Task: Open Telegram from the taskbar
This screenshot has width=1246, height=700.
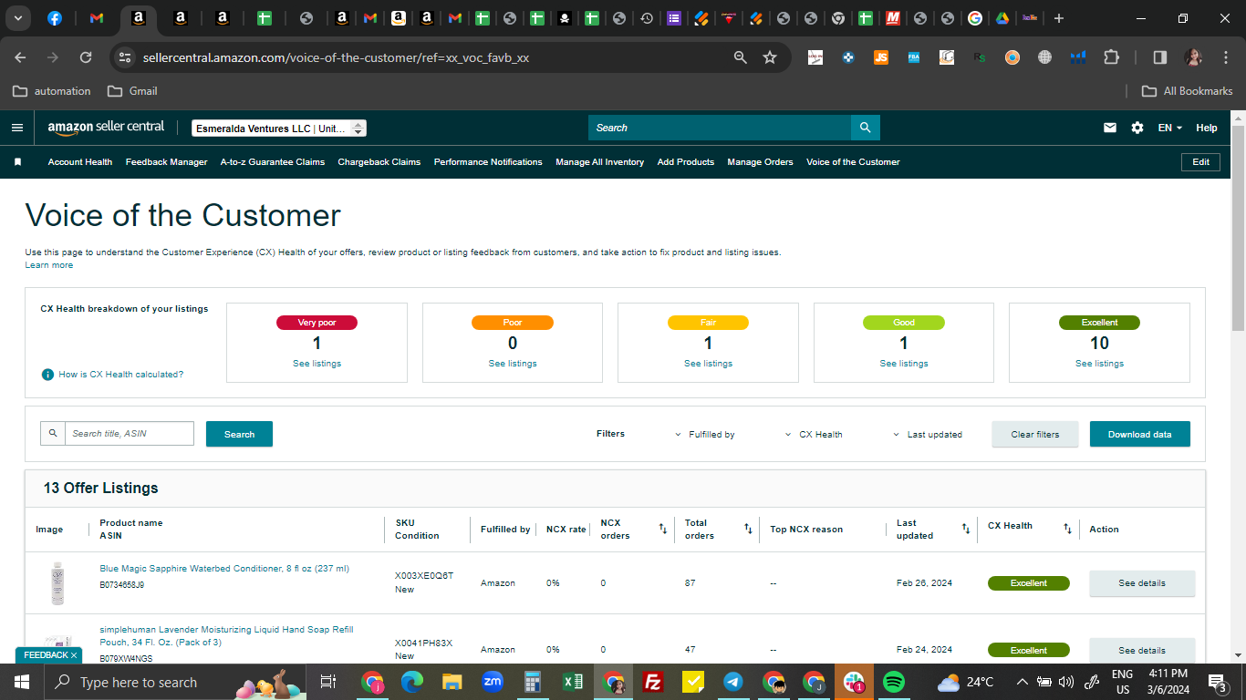Action: (733, 682)
